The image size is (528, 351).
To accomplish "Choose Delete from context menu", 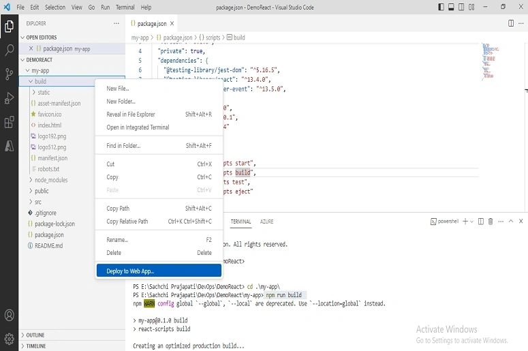I will [x=159, y=253].
